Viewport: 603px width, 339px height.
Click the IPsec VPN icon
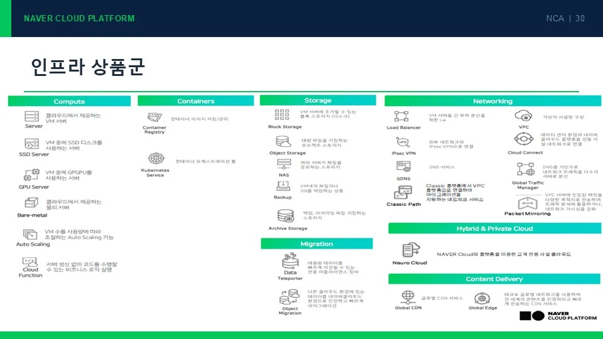(x=403, y=143)
